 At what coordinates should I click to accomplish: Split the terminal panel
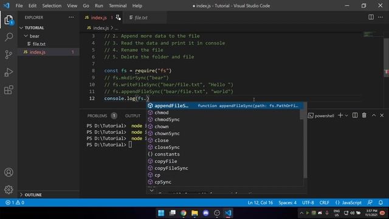click(x=355, y=115)
